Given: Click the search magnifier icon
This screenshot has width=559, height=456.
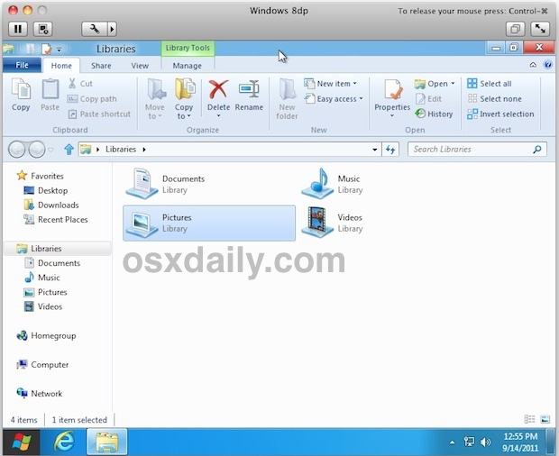Looking at the screenshot, I should point(536,150).
